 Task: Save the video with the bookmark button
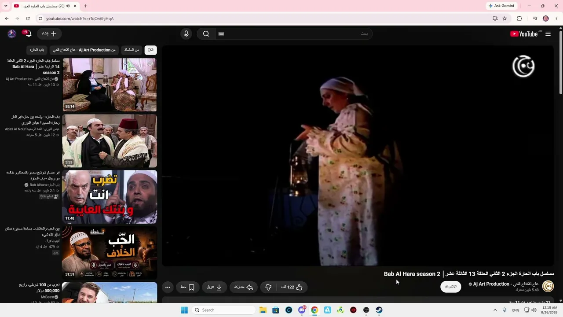click(188, 287)
